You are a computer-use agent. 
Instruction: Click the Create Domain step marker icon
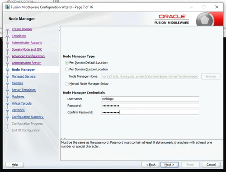8,29
